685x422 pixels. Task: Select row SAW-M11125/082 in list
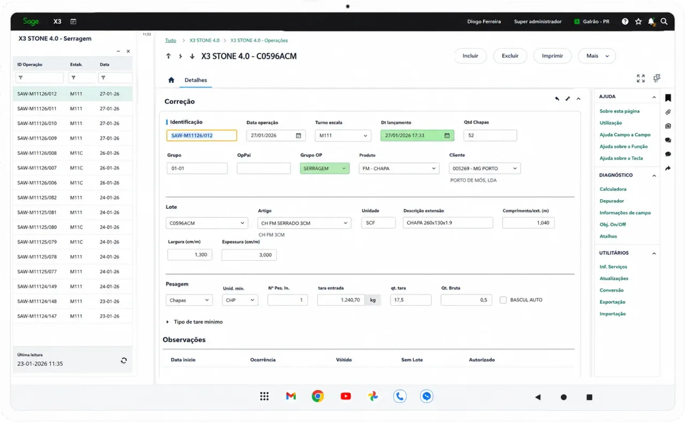point(73,198)
